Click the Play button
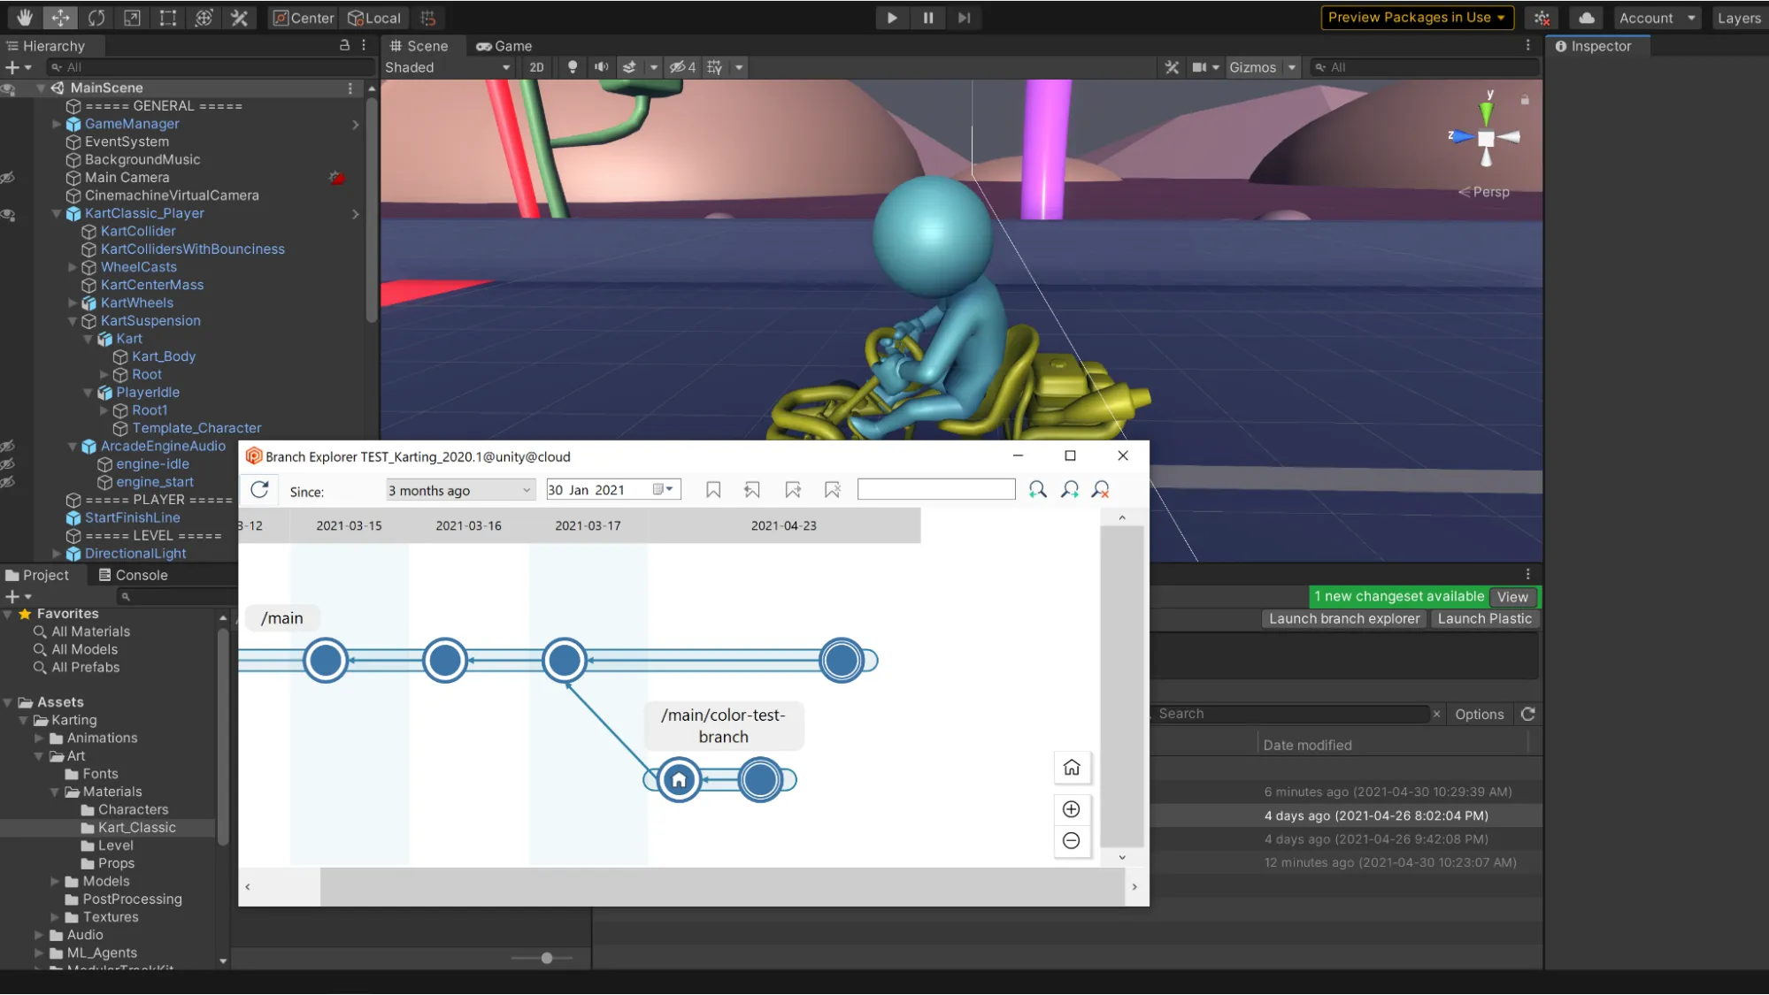Screen dimensions: 1769x995 [x=891, y=18]
